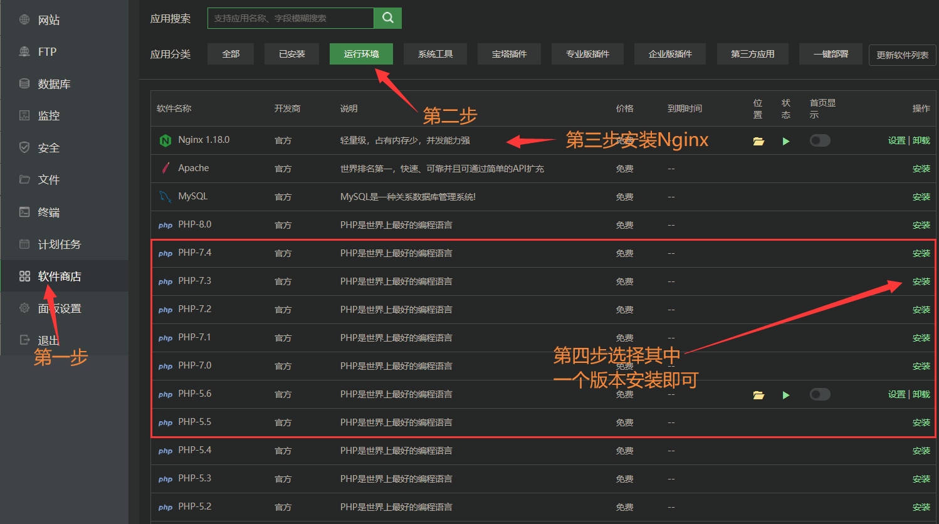Viewport: 939px width, 524px height.
Task: Click 设置 link for PHP-5.6
Action: (896, 394)
